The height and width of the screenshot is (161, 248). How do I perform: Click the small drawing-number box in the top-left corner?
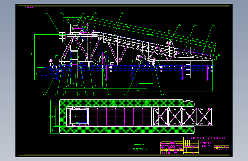click(x=31, y=8)
